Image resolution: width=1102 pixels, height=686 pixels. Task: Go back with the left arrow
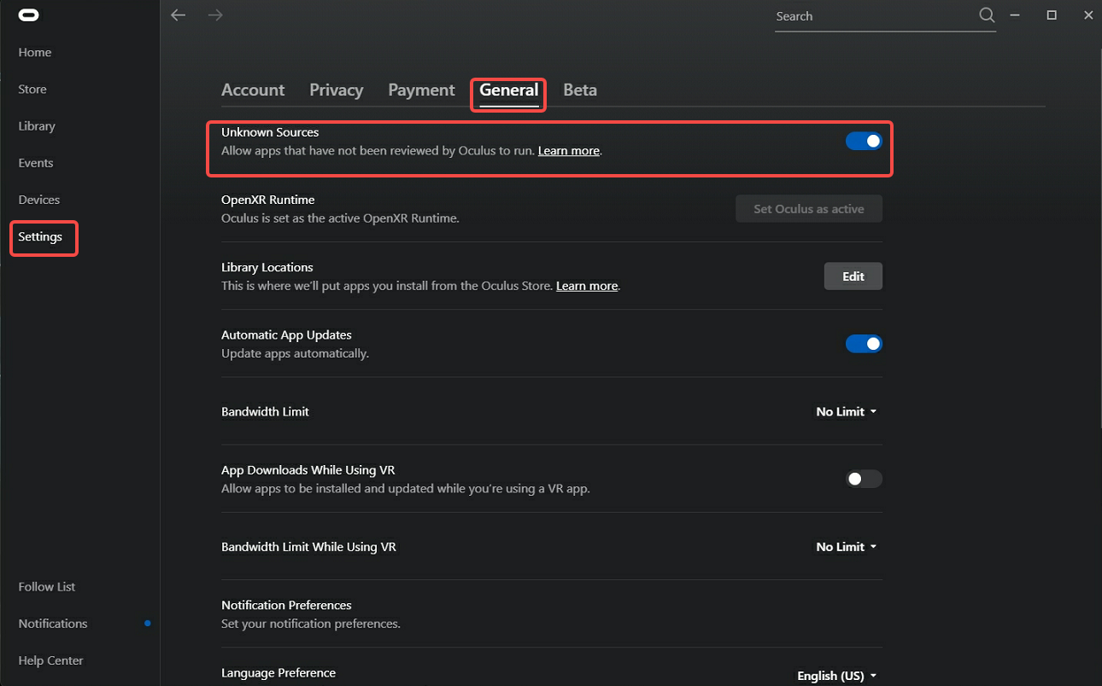tap(178, 15)
